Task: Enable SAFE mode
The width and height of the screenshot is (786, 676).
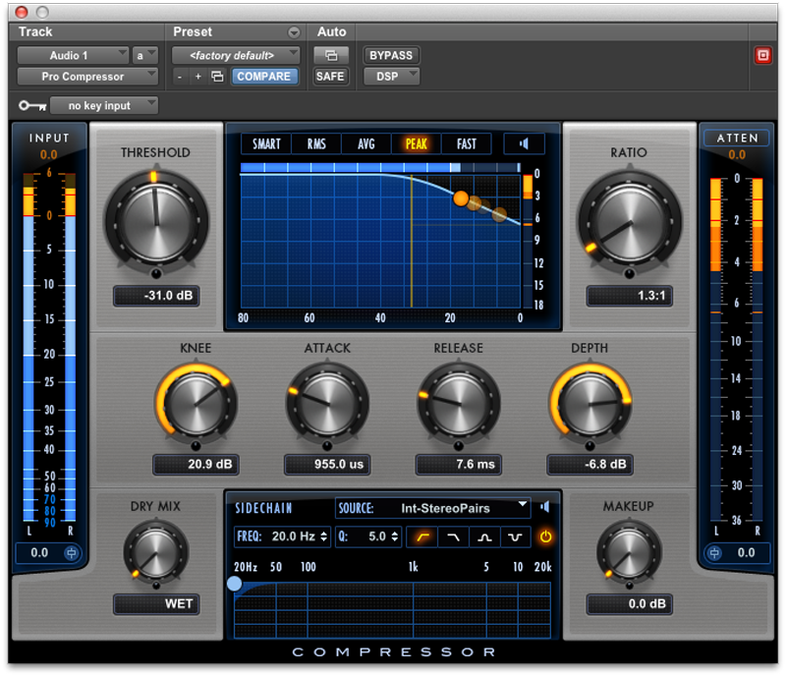Action: click(330, 76)
